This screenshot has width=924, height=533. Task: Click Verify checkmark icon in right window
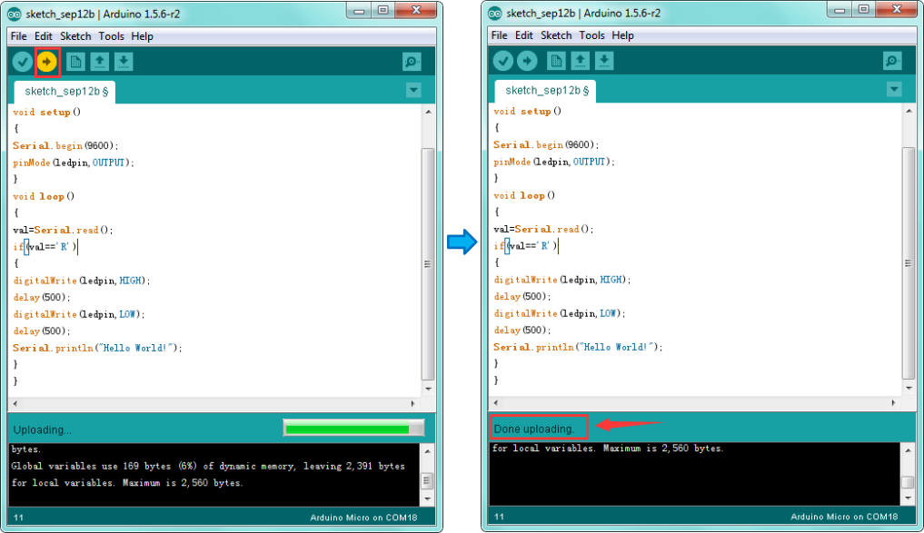pos(502,61)
